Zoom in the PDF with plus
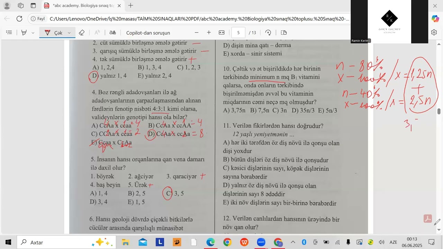Viewport: 443px width, 249px height. point(209,33)
